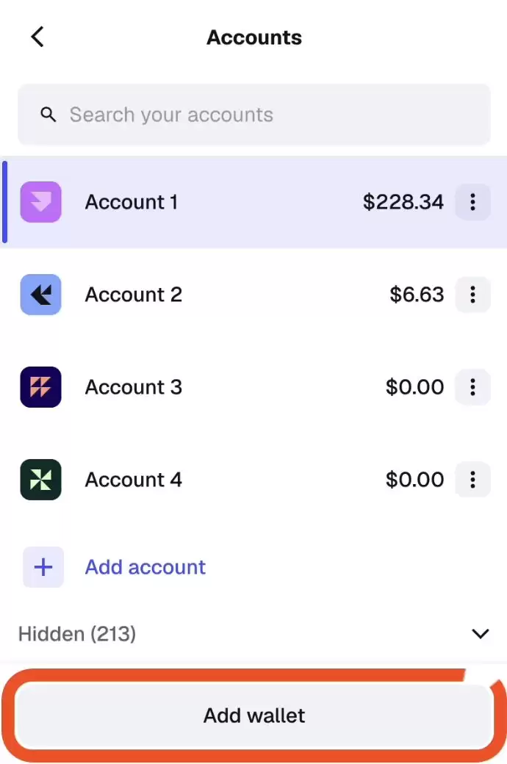
Task: Open the back arrow navigation icon
Action: point(37,37)
